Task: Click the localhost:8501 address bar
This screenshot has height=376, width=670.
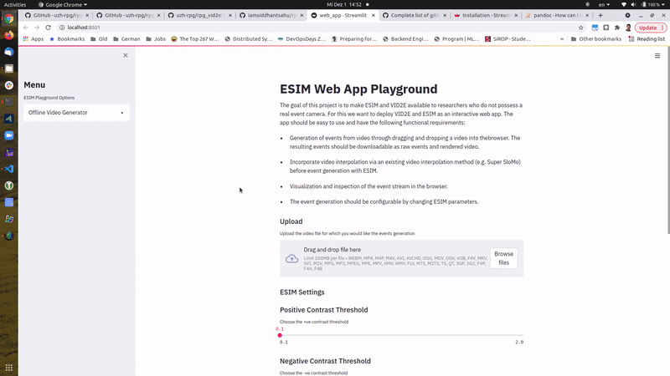Action: (x=317, y=28)
